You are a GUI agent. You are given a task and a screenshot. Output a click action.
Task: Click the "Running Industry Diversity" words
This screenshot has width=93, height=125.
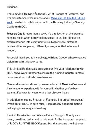click(x=69, y=22)
